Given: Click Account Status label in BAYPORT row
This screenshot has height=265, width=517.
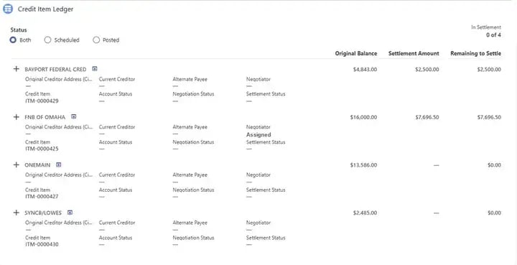Looking at the screenshot, I should (116, 94).
